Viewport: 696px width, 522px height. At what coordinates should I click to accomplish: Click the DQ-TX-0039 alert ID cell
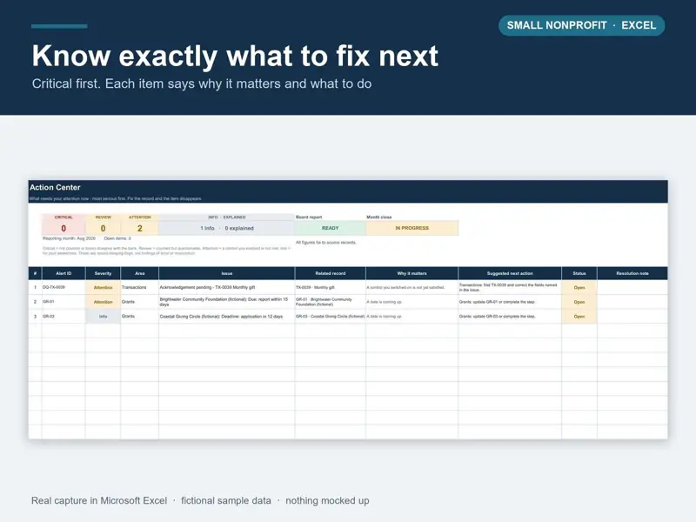[x=64, y=287]
